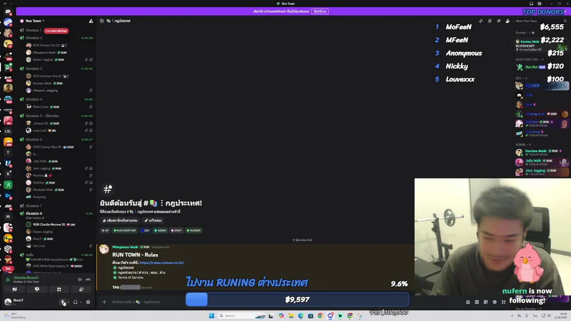Open voice connection signal details icon
This screenshot has width=571, height=321.
click(x=8, y=280)
